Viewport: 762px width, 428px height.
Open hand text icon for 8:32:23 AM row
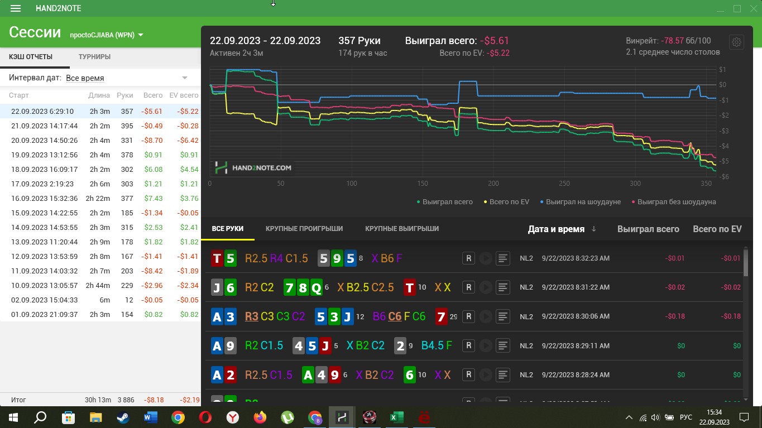pyautogui.click(x=503, y=258)
